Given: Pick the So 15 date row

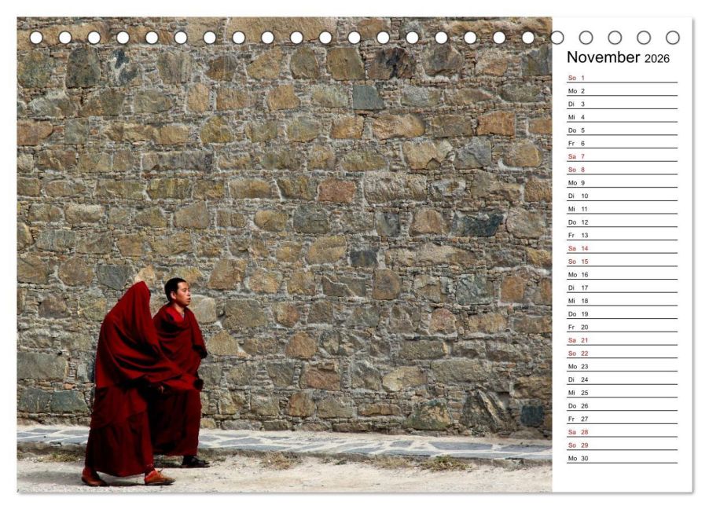Looking at the screenshot, I should click(x=623, y=262).
